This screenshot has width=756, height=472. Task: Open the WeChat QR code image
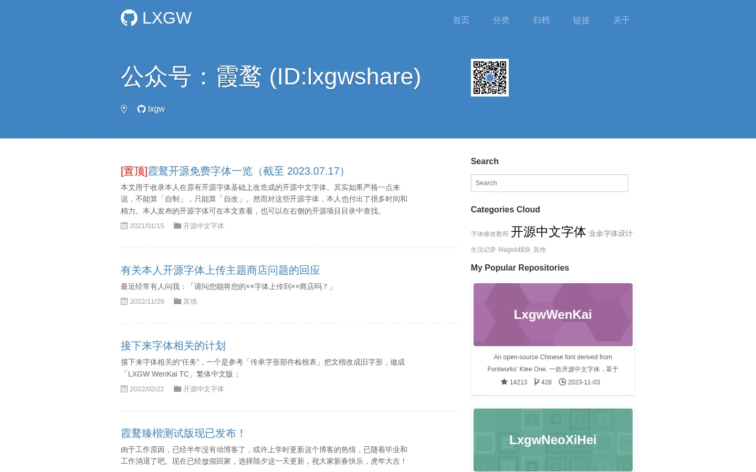point(490,78)
